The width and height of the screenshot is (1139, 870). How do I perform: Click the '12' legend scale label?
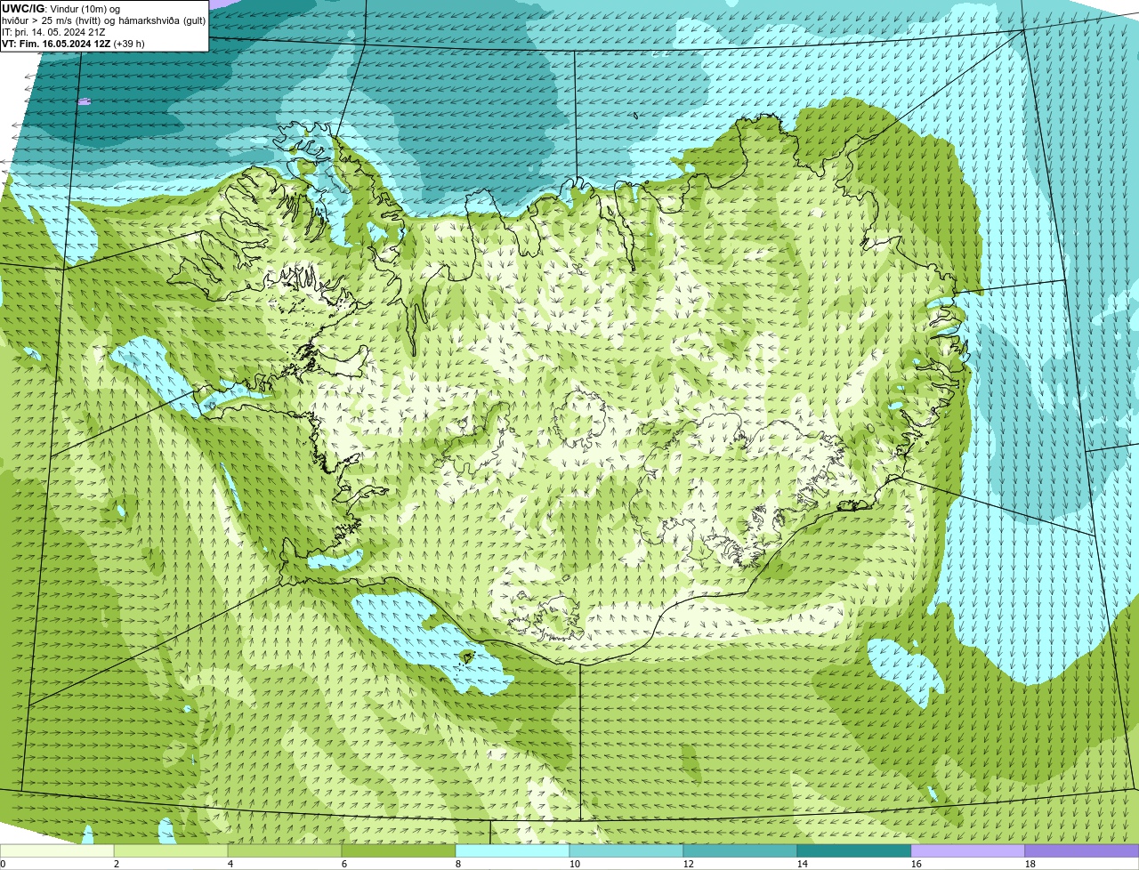pyautogui.click(x=689, y=864)
